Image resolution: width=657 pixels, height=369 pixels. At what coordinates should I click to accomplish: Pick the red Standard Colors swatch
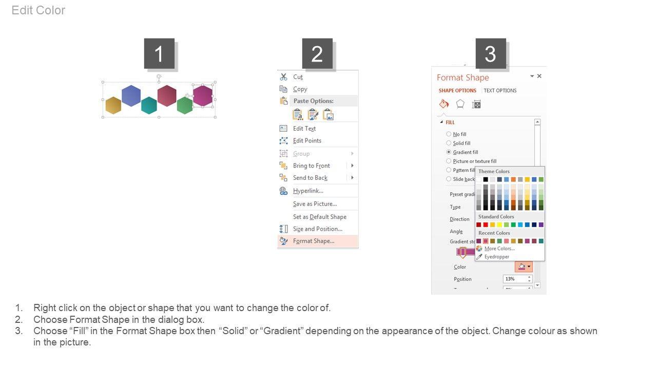(x=486, y=224)
